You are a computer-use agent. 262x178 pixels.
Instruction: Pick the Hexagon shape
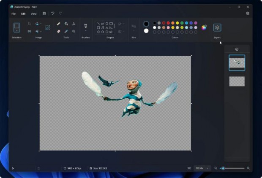[107, 32]
